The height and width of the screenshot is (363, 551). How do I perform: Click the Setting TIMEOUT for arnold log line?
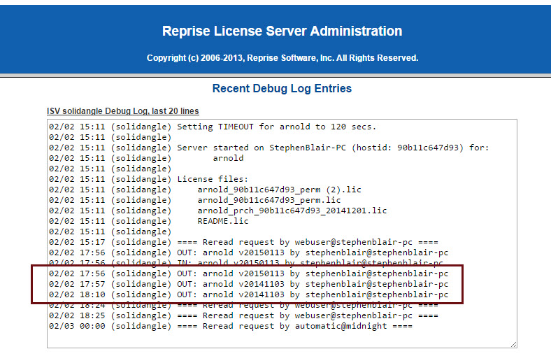click(276, 127)
